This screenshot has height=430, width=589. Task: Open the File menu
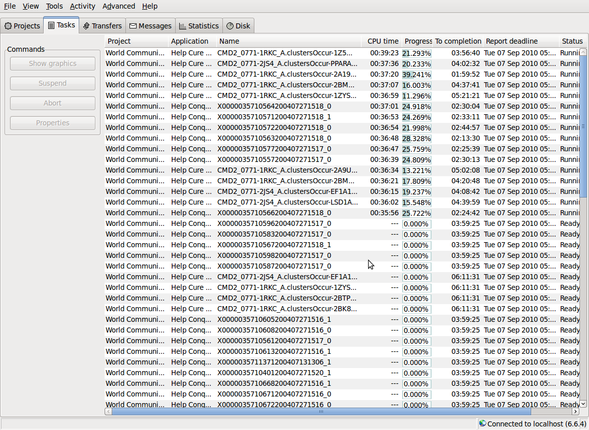(10, 6)
